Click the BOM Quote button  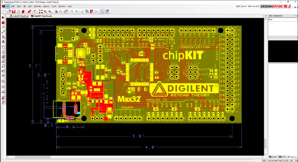[241, 6]
